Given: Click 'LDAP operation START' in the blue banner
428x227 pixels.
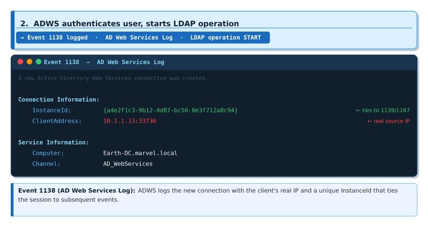Looking at the screenshot, I should 225,37.
